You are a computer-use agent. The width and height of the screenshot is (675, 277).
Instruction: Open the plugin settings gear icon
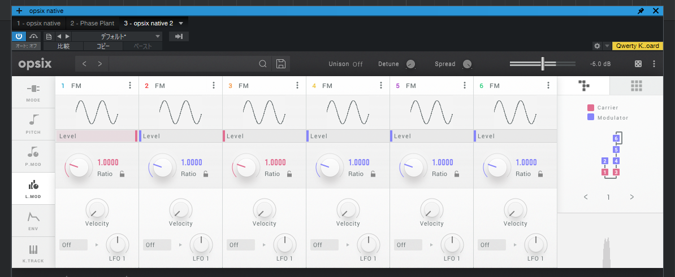(597, 46)
